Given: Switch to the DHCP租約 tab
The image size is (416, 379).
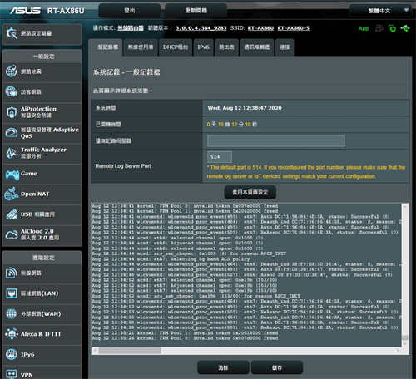Looking at the screenshot, I should 176,47.
